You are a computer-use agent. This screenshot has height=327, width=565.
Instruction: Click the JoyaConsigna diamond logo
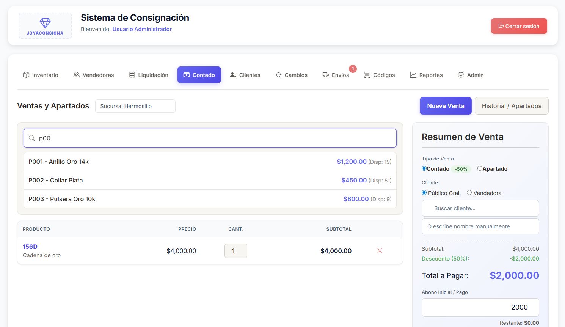tap(45, 23)
